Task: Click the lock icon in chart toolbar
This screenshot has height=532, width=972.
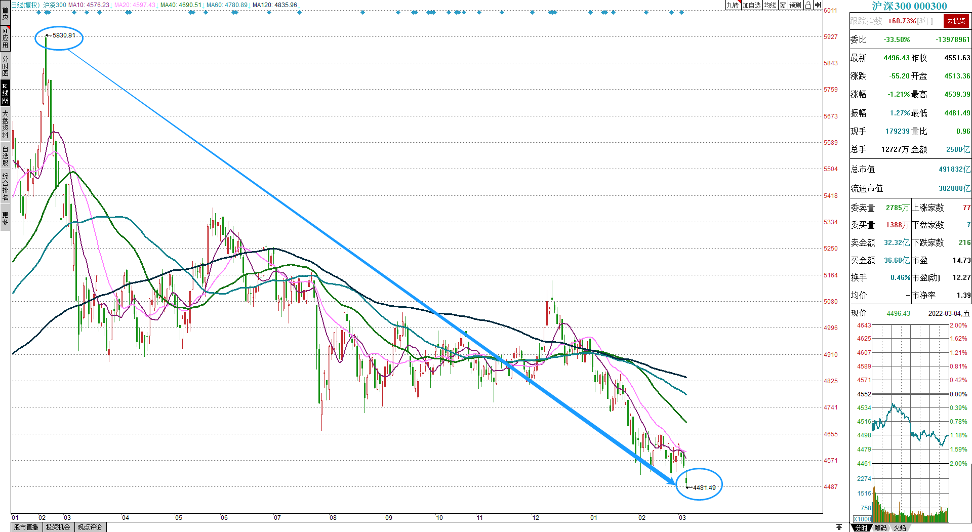Action: click(x=808, y=5)
